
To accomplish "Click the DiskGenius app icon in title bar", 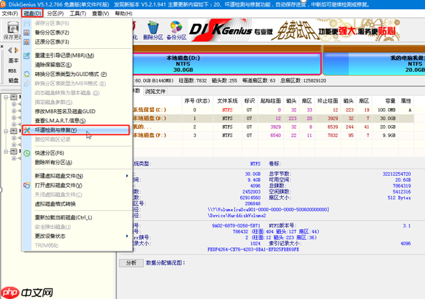I will click(x=3, y=4).
